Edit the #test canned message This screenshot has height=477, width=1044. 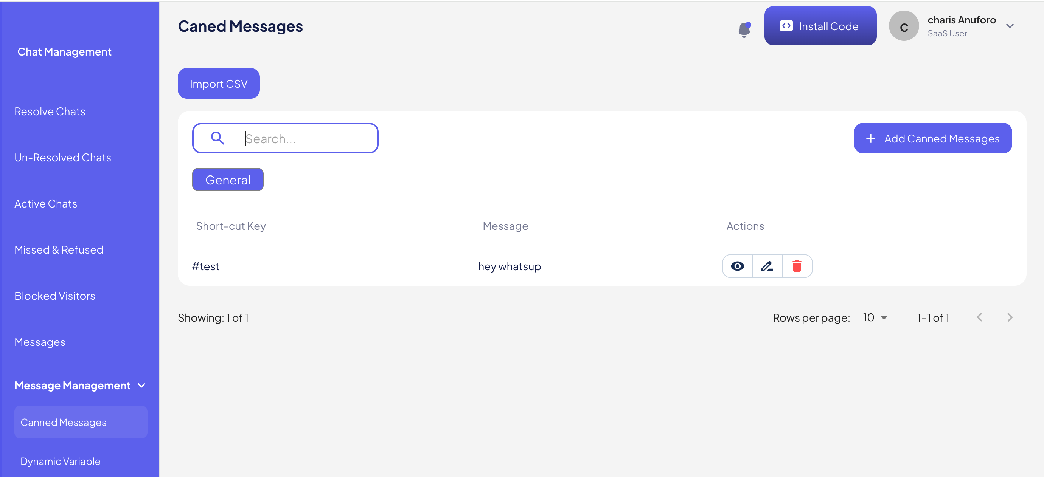click(767, 266)
